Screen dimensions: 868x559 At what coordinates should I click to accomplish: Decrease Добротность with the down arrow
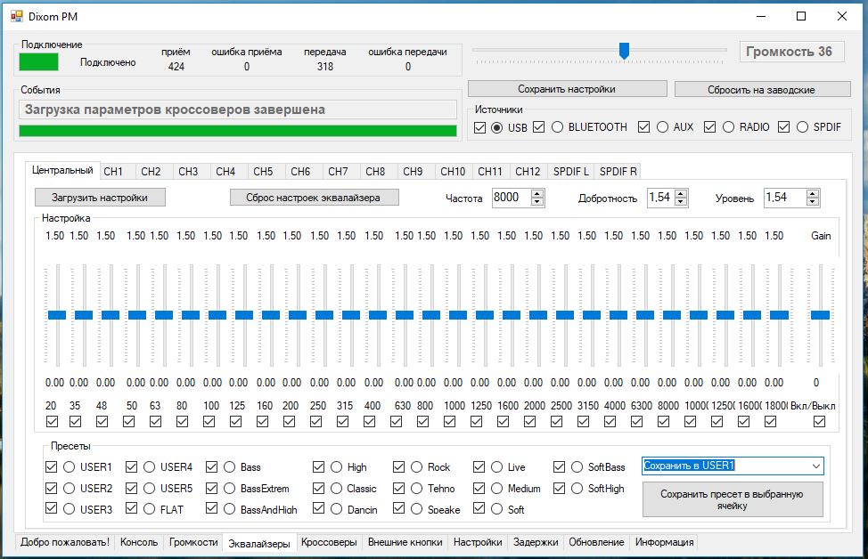pos(682,202)
